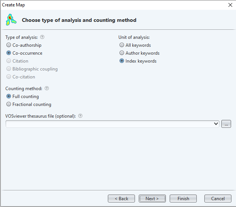Click help icon next to Type of analysis
This screenshot has height=207, width=236.
pyautogui.click(x=42, y=37)
